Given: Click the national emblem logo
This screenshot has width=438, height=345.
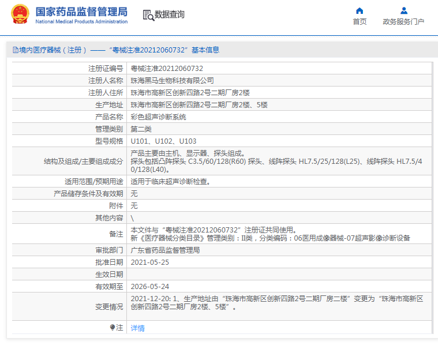Looking at the screenshot, I should pyautogui.click(x=20, y=14).
